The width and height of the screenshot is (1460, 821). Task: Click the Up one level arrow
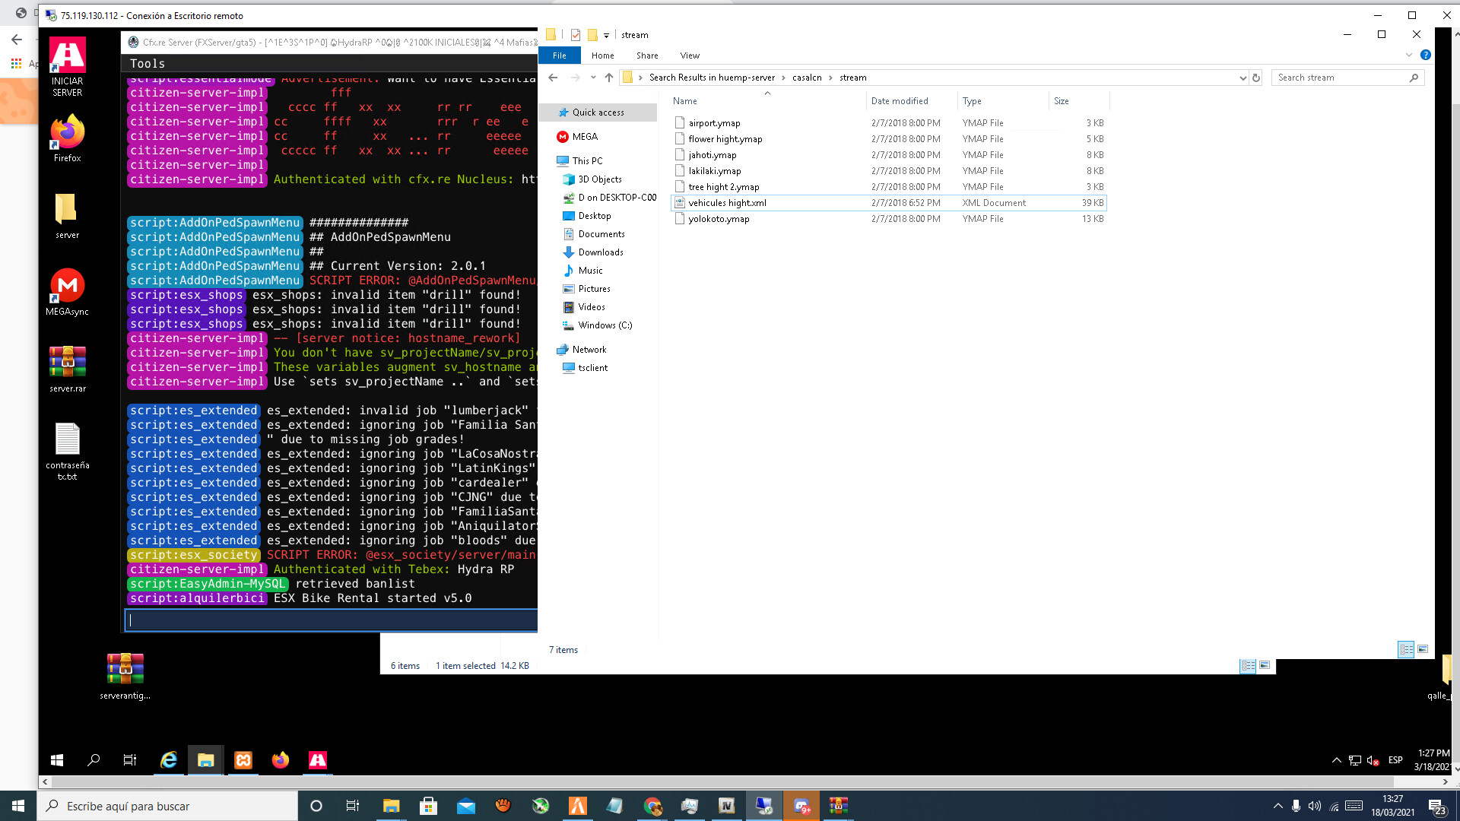[609, 77]
